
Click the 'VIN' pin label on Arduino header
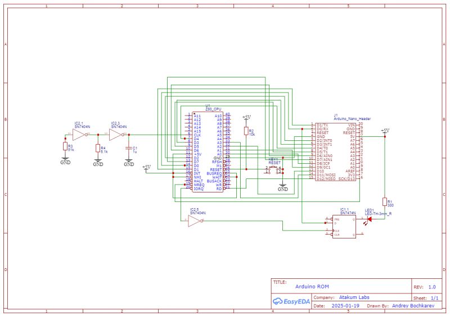352,125
